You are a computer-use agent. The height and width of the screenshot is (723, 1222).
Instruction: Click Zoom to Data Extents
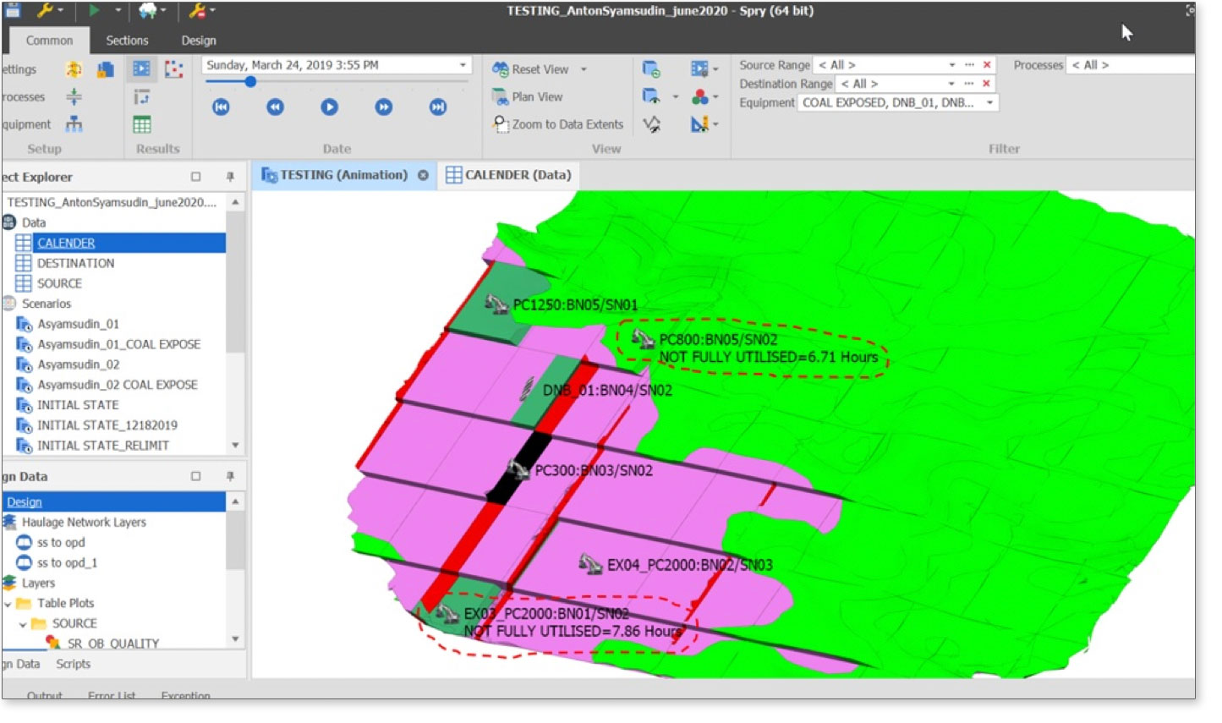[558, 124]
